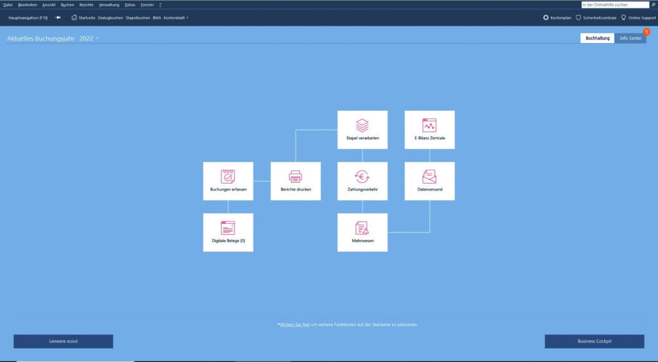Follow the 'Klicken Sie hier' link

click(x=295, y=325)
